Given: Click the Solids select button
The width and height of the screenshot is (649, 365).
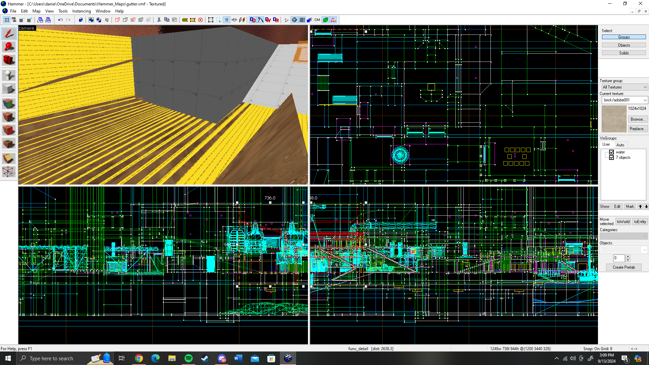Looking at the screenshot, I should tap(624, 53).
